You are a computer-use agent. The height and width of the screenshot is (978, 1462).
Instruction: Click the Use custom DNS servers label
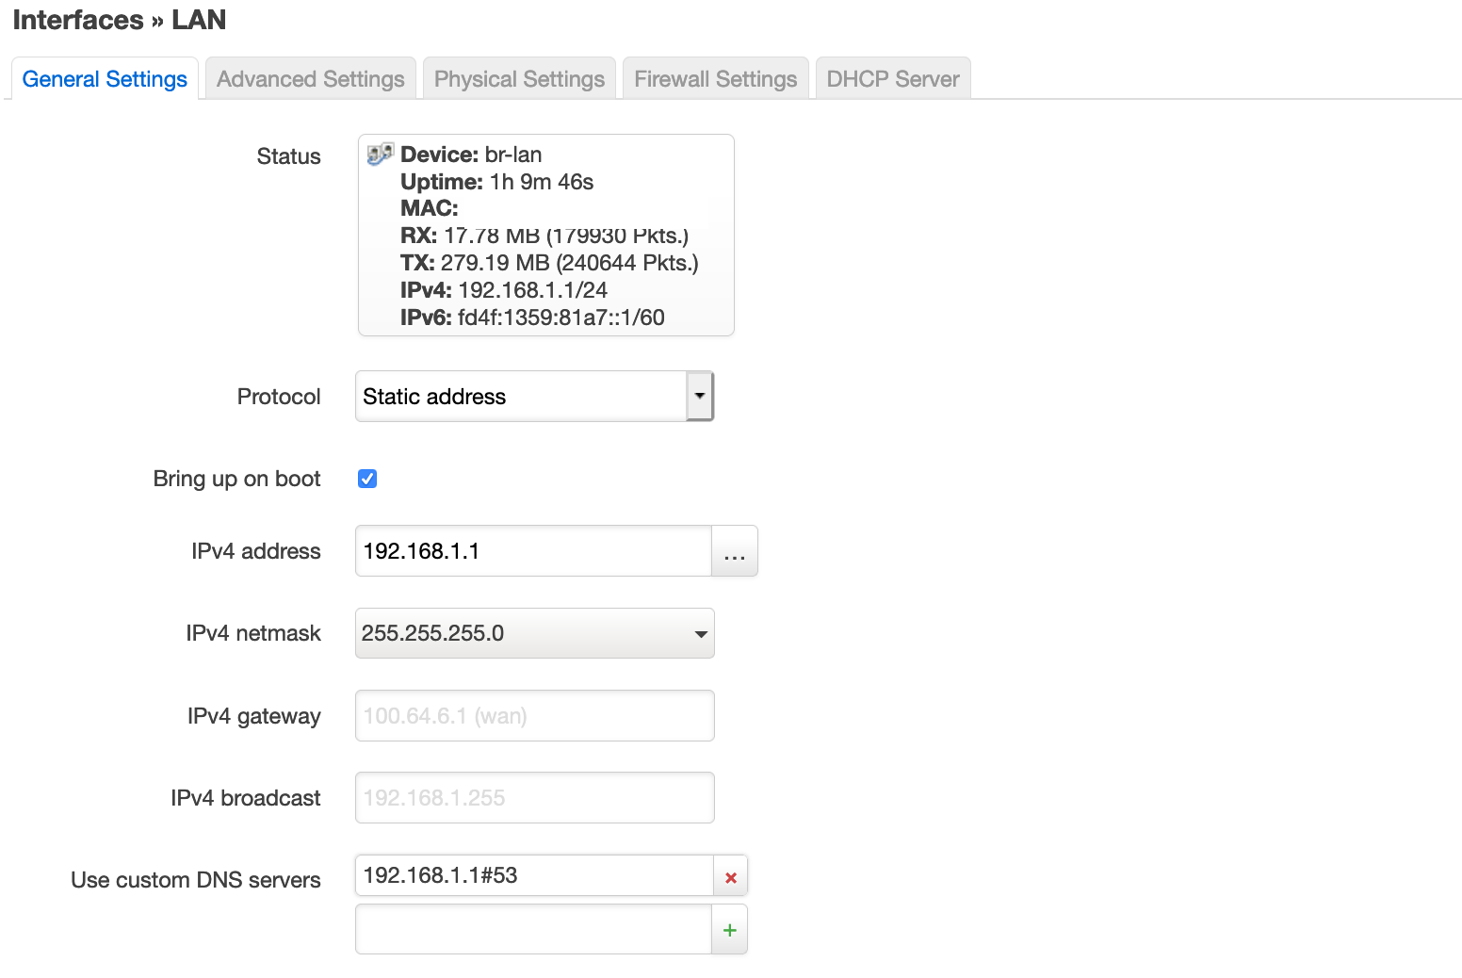tap(196, 880)
